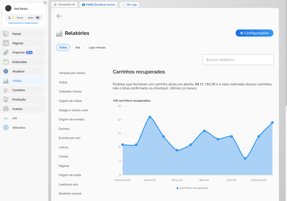Click Ana Souza's profile avatar
This screenshot has width=287, height=201.
8,8
